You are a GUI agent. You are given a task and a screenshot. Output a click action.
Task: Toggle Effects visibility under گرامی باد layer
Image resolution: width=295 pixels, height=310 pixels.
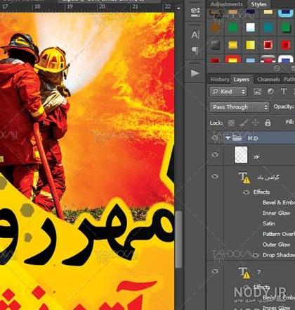tap(247, 192)
